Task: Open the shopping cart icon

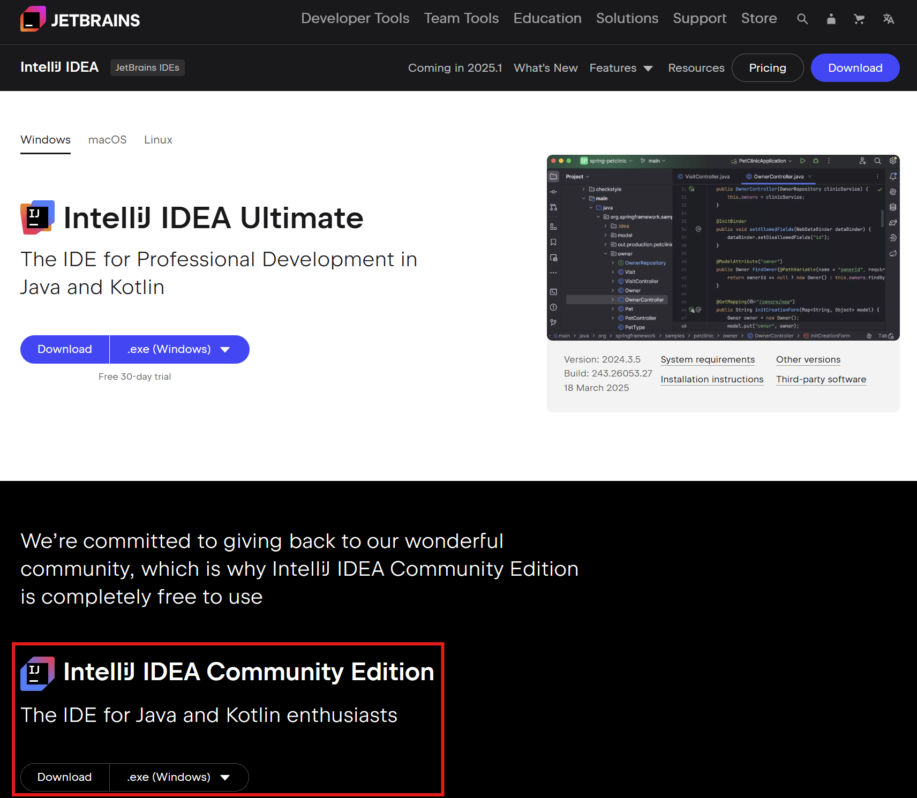Action: pos(859,19)
